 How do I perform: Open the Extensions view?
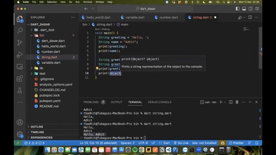pos(20,78)
